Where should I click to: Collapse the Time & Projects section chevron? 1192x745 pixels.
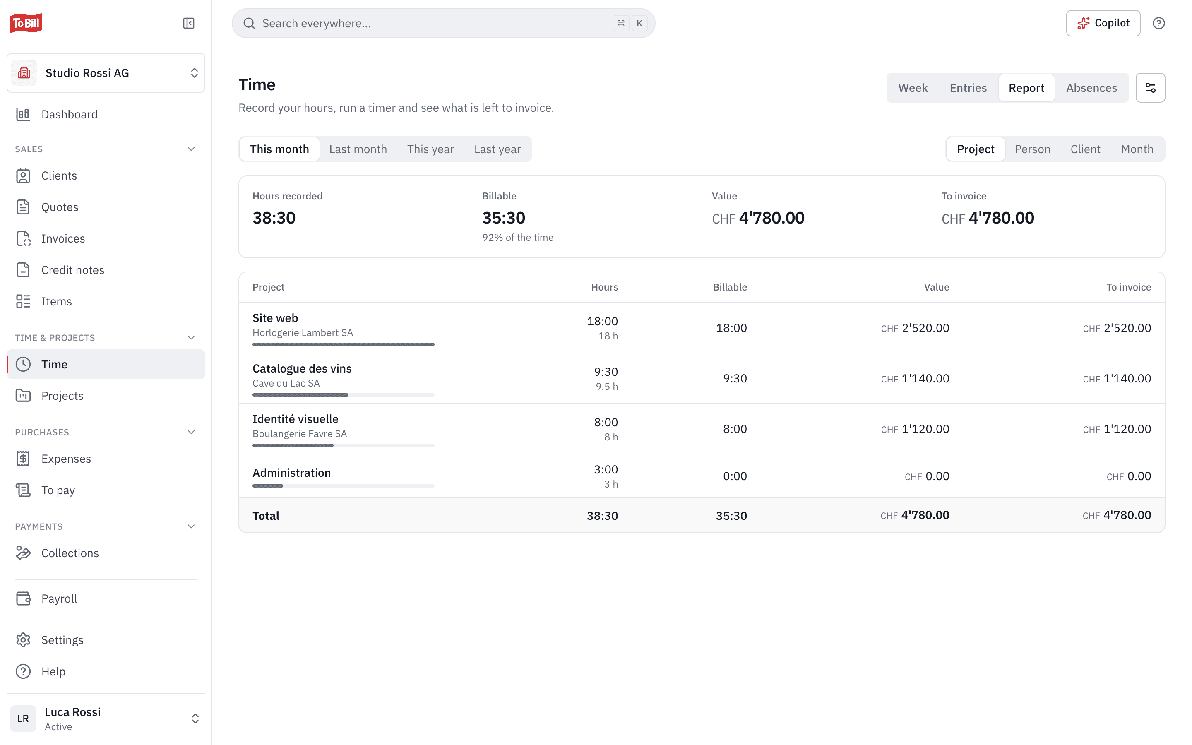(x=191, y=337)
